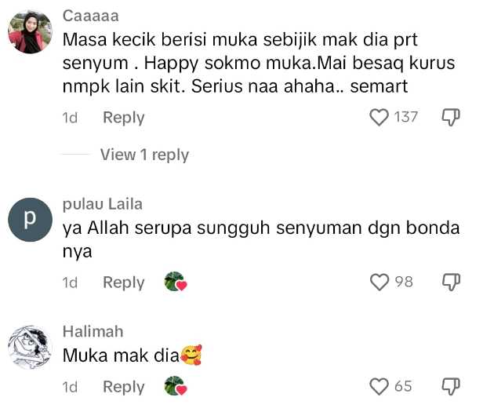Open Caaaaa's profile picture
The height and width of the screenshot is (412, 483).
click(30, 33)
